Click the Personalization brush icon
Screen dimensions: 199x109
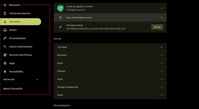5,38
